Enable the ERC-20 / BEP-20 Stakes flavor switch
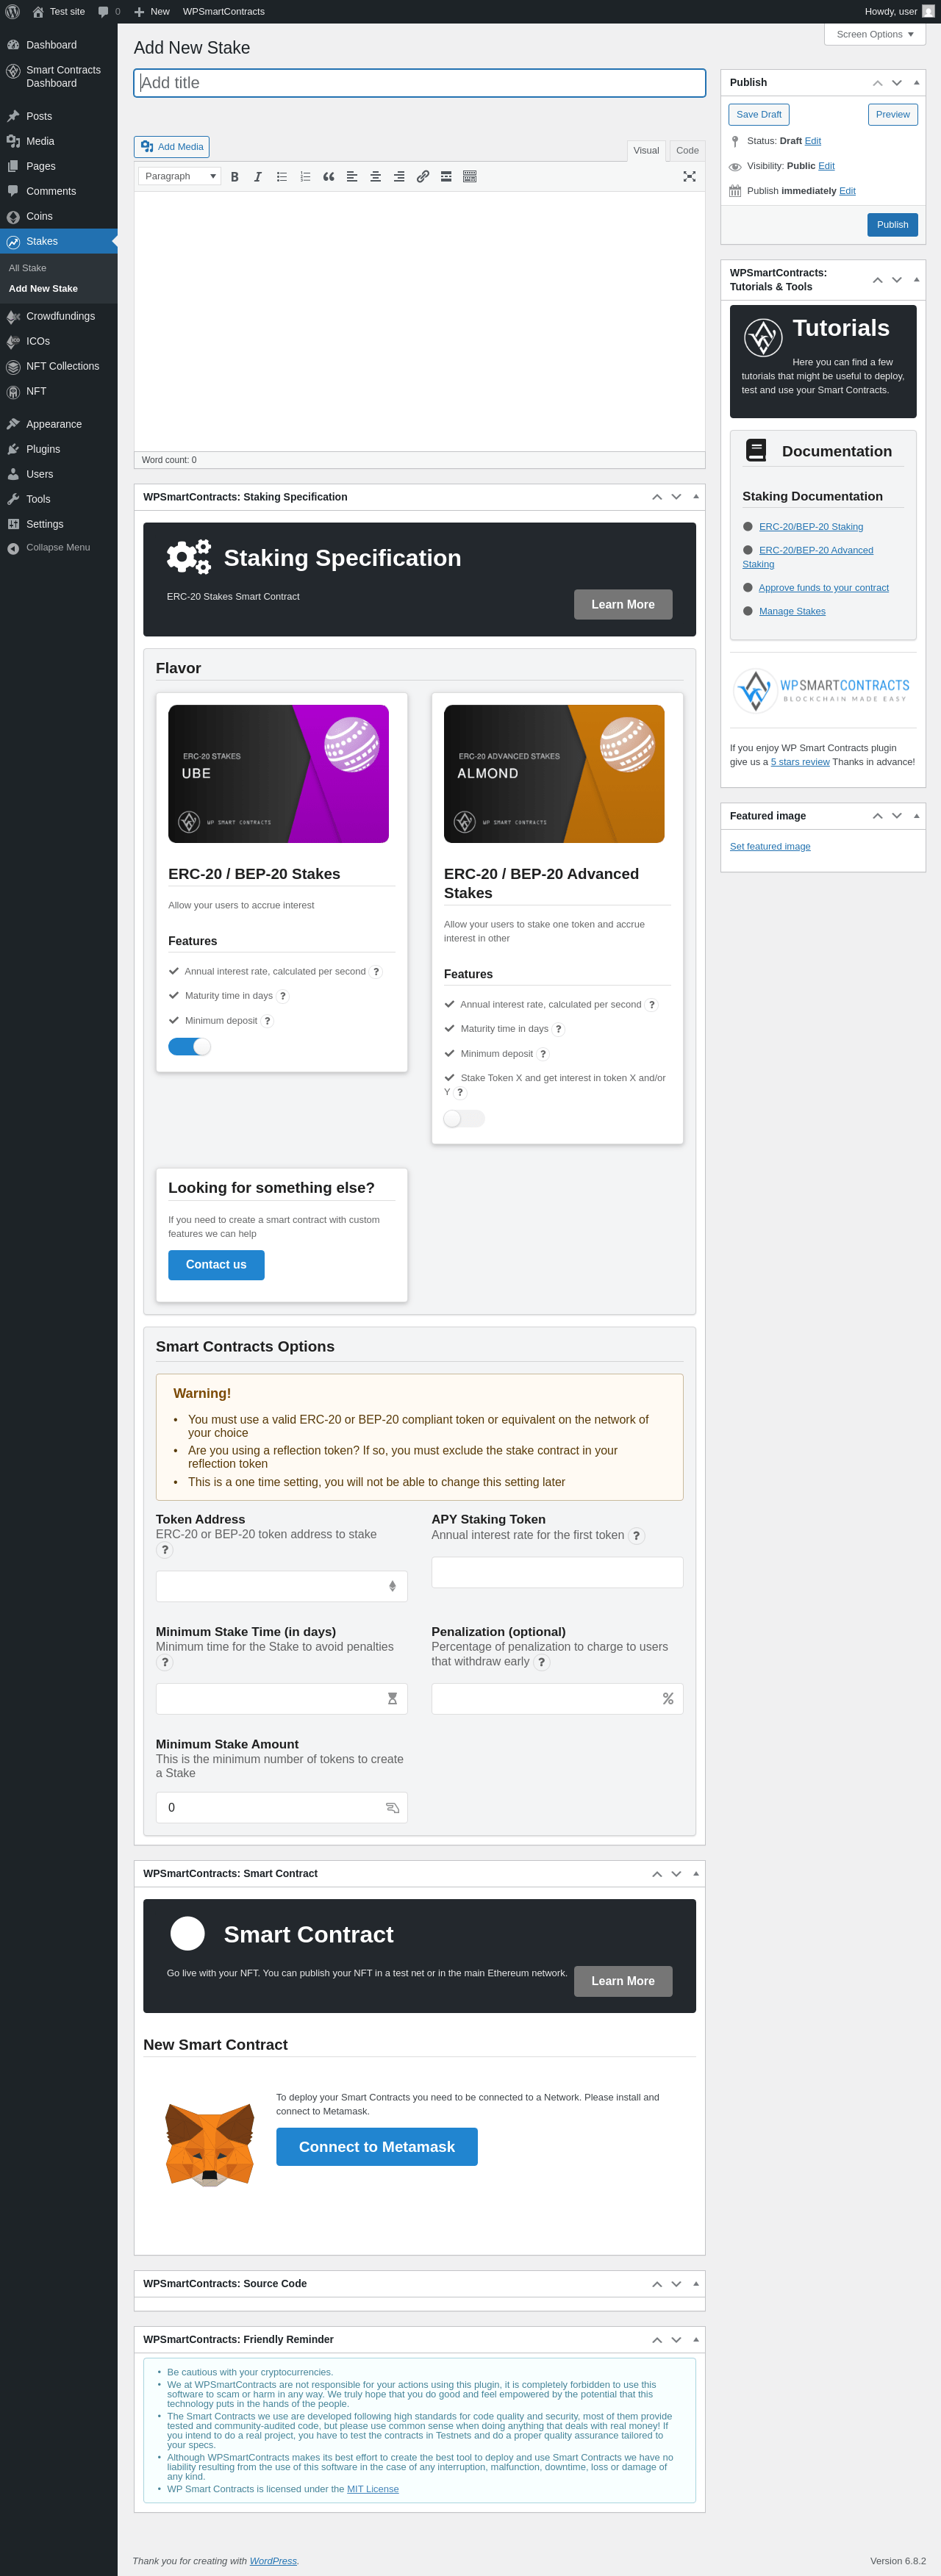This screenshot has width=941, height=2576. 189,1047
